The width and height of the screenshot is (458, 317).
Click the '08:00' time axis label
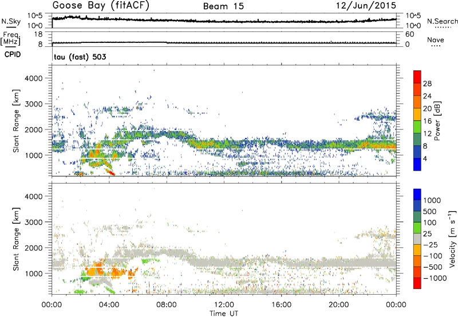167,305
